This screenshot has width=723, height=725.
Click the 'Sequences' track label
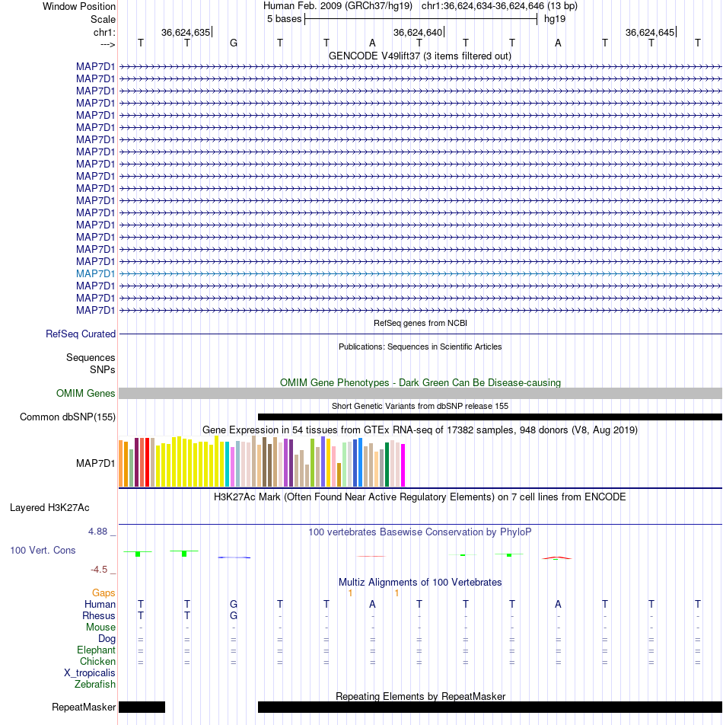[91, 357]
